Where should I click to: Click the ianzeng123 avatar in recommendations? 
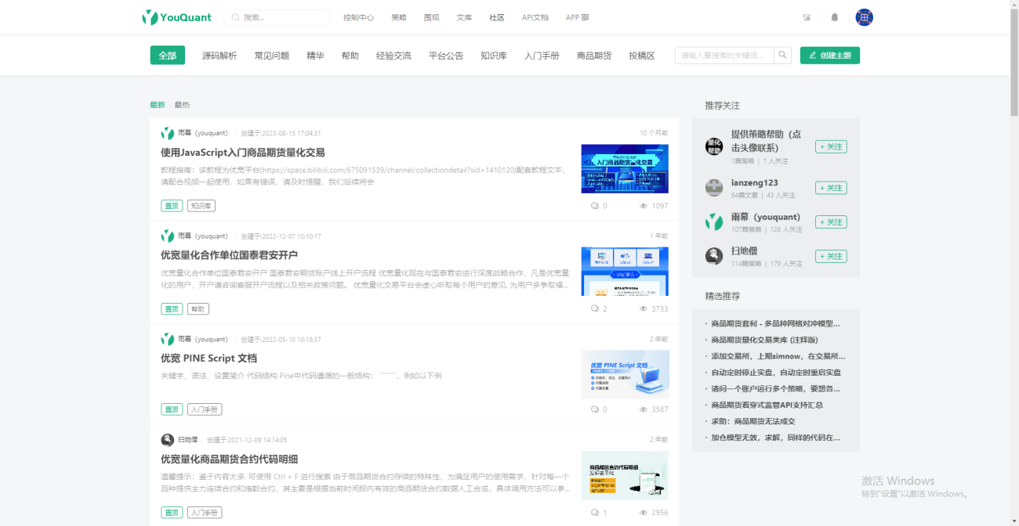(714, 188)
